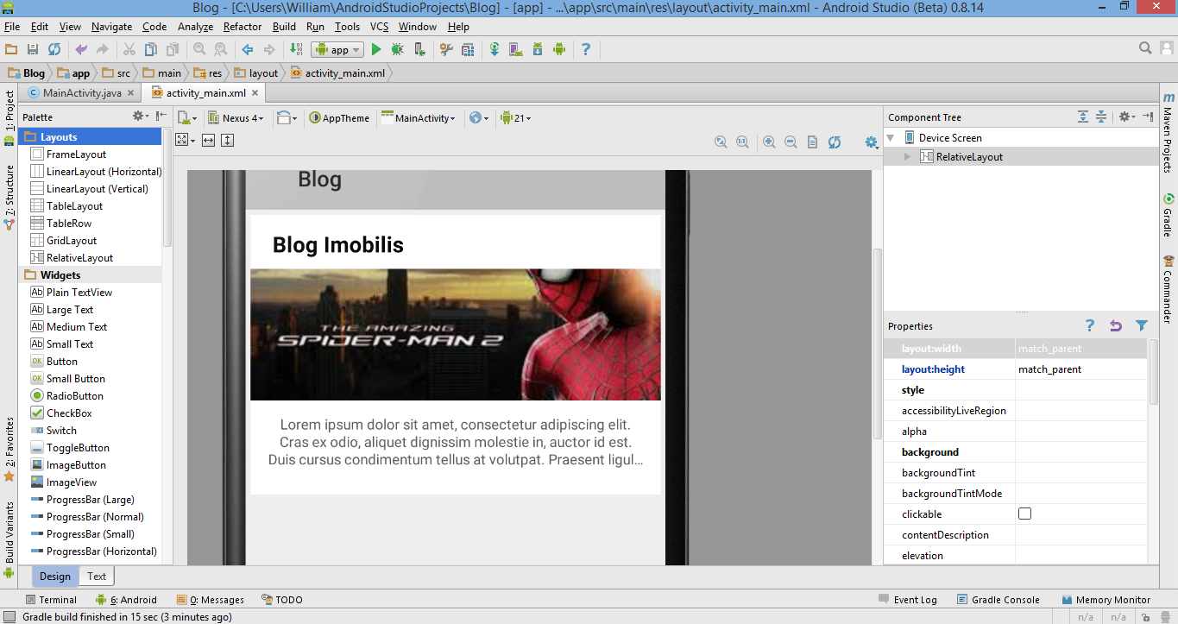Click the Debug app bug icon
The width and height of the screenshot is (1178, 624).
(x=398, y=50)
